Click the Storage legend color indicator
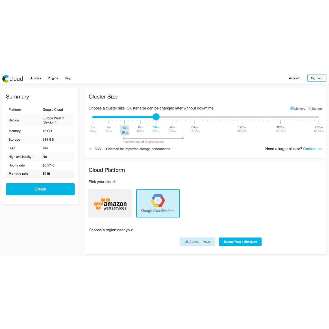This screenshot has width=329, height=329. pyautogui.click(x=310, y=108)
